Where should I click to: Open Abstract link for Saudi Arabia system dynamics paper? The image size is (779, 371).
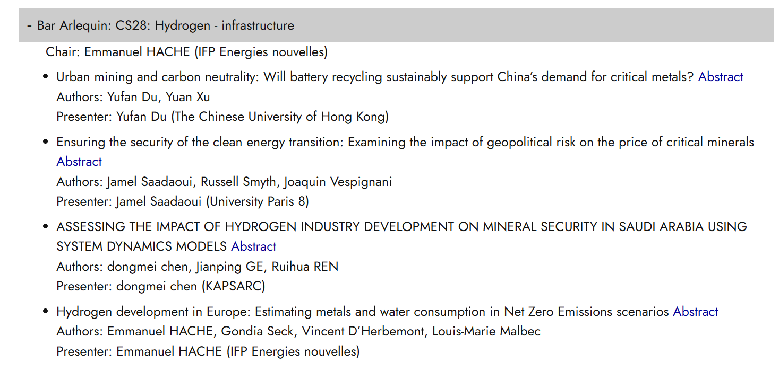(253, 246)
